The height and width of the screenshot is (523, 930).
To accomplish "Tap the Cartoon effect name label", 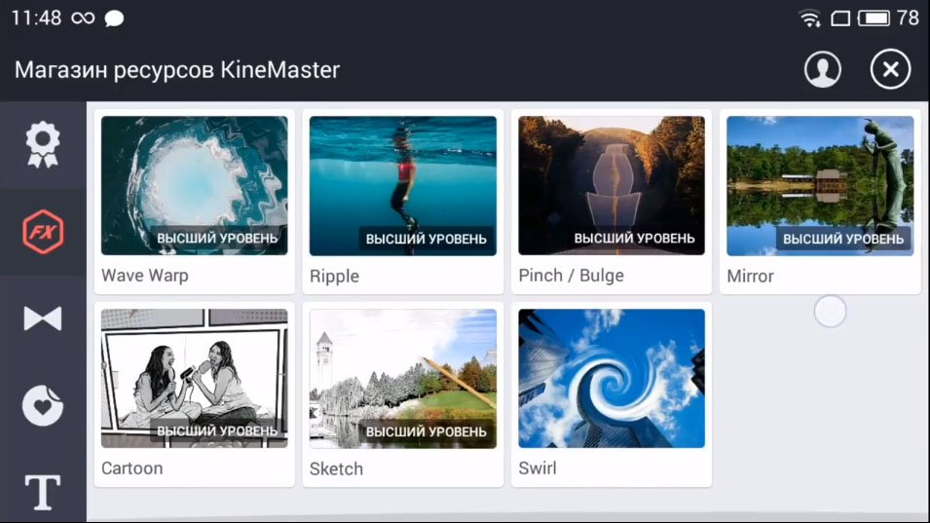I will click(131, 468).
